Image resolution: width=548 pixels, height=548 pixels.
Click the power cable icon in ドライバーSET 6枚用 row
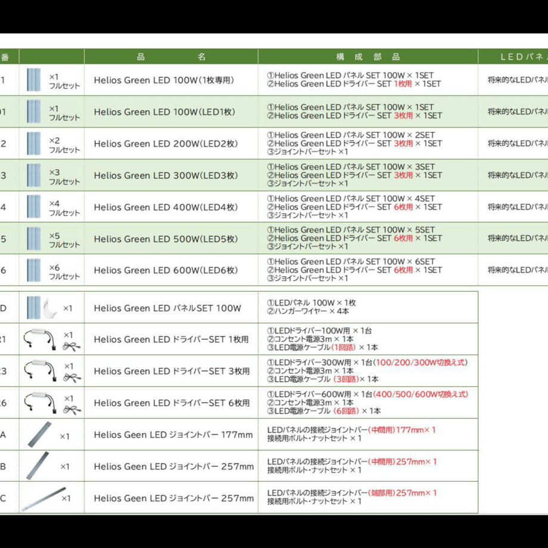[71, 410]
